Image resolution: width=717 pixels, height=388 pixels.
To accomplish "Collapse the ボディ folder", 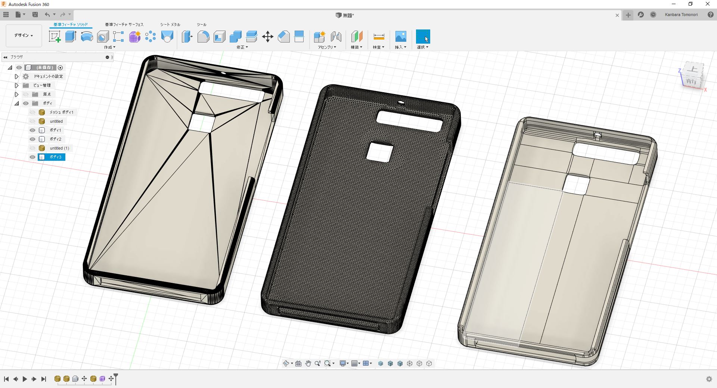I will tap(16, 103).
